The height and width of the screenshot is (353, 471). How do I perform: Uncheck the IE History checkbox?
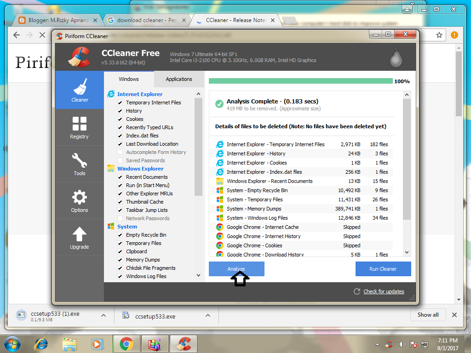[120, 111]
